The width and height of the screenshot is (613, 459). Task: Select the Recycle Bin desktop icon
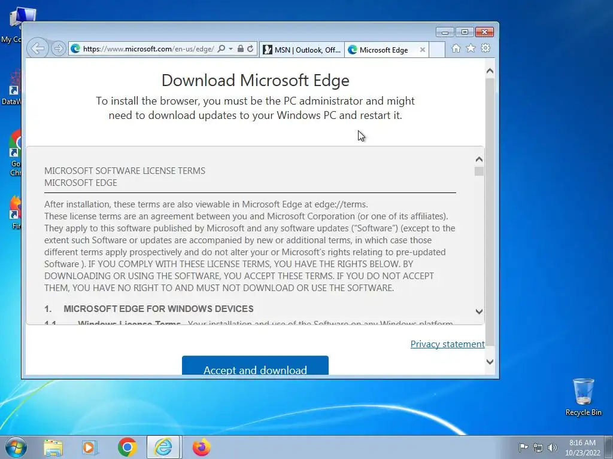[583, 397]
